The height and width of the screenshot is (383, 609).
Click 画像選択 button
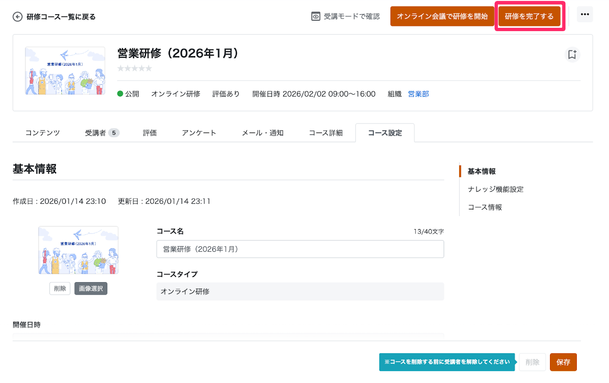[x=91, y=289]
